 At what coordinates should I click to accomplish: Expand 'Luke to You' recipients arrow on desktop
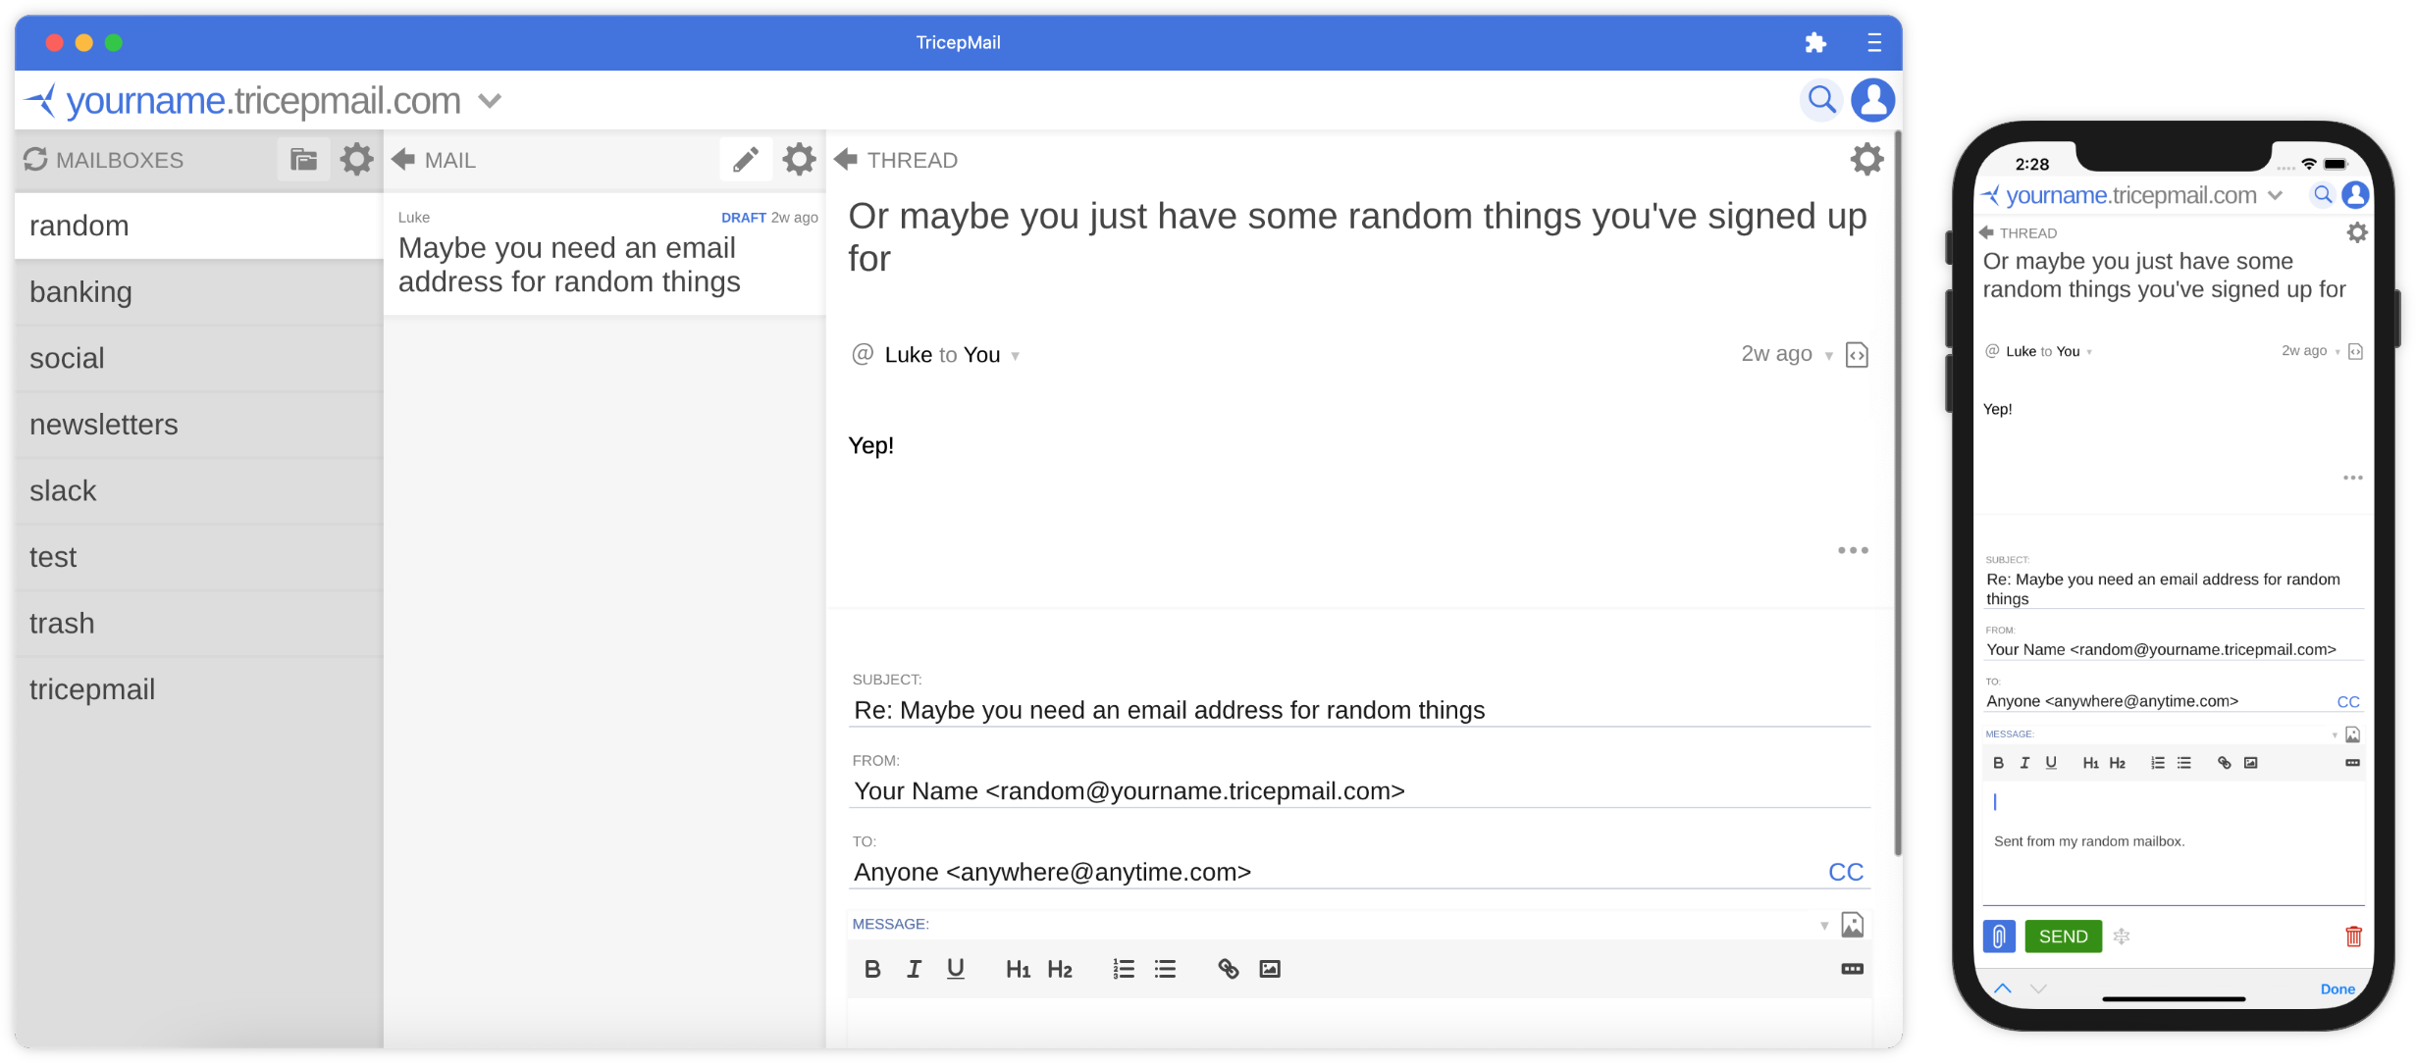click(1016, 357)
